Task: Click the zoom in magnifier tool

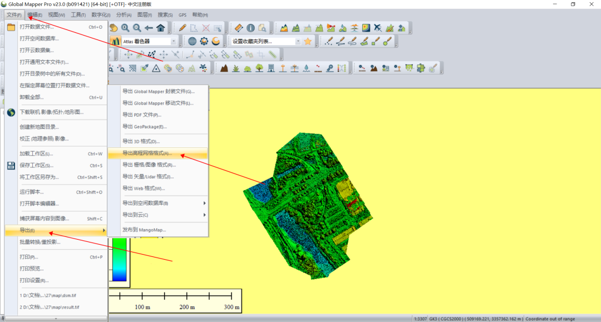Action: [x=125, y=28]
